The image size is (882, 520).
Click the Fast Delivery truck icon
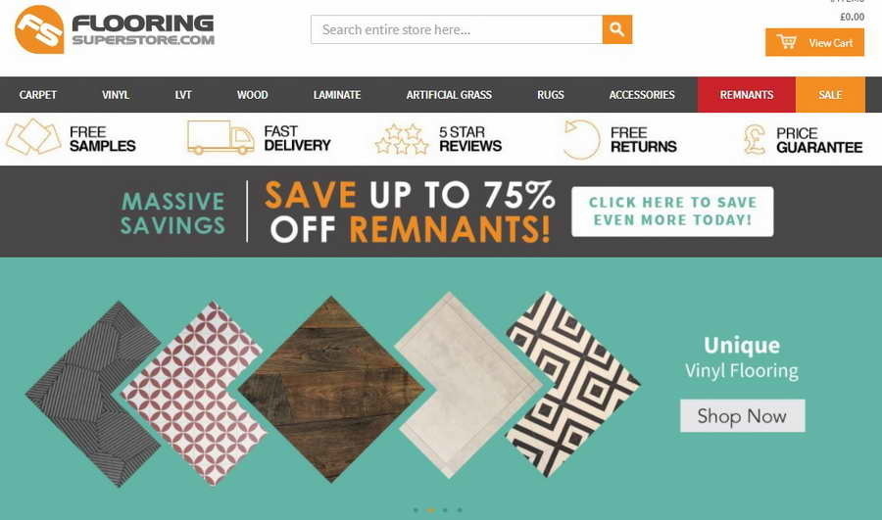click(x=220, y=137)
